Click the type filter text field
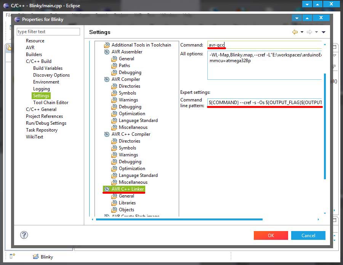This screenshot has height=265, width=343. click(x=48, y=32)
